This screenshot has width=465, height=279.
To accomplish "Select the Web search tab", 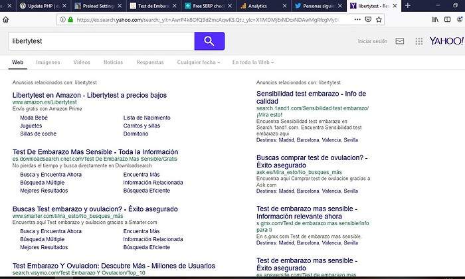I will click(17, 62).
